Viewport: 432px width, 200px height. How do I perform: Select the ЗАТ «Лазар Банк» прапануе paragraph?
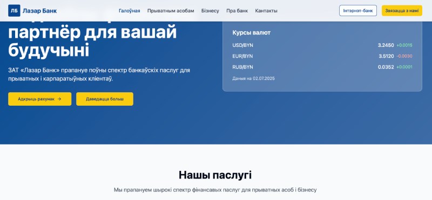click(99, 74)
